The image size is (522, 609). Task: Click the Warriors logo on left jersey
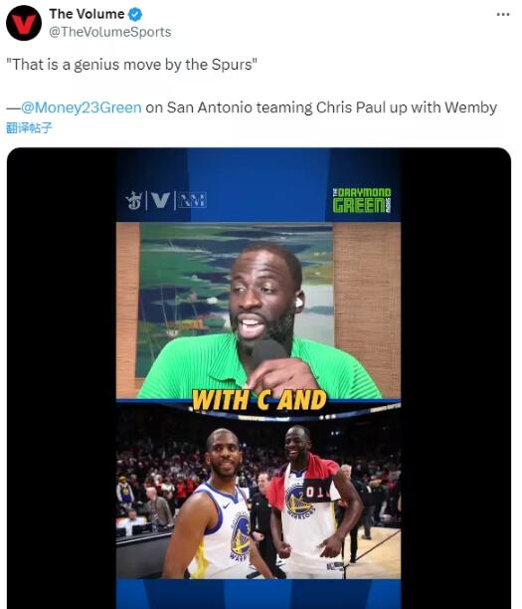click(241, 536)
